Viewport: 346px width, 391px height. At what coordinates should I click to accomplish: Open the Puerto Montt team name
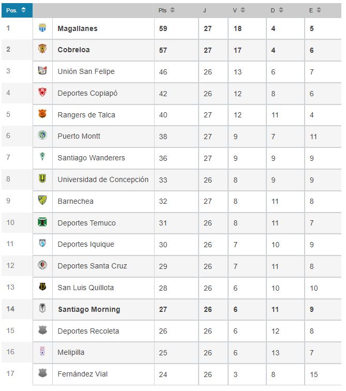(79, 136)
